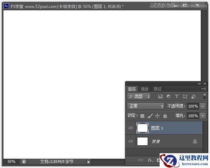Filter layers by type T icon

pos(177,96)
